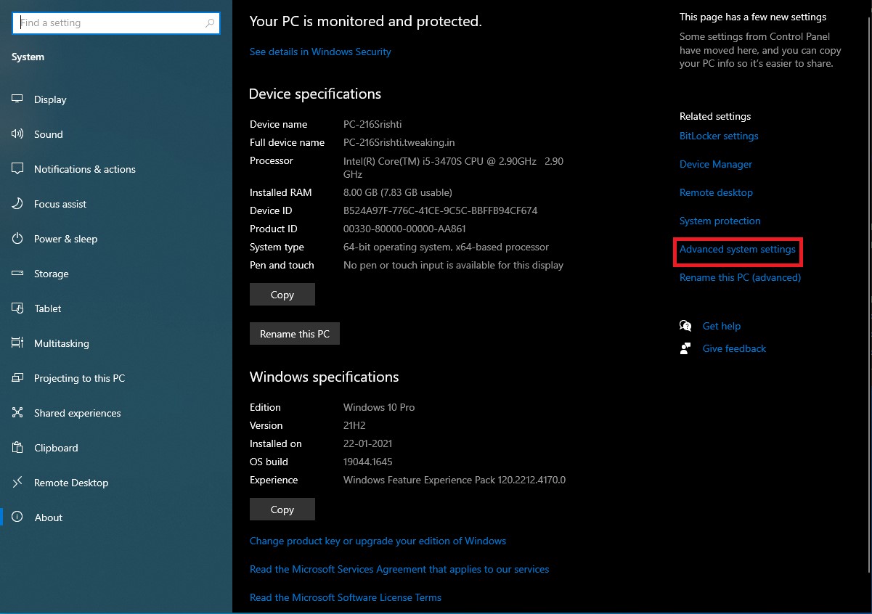This screenshot has width=872, height=614.
Task: Open the Storage drive icon
Action: pos(18,274)
